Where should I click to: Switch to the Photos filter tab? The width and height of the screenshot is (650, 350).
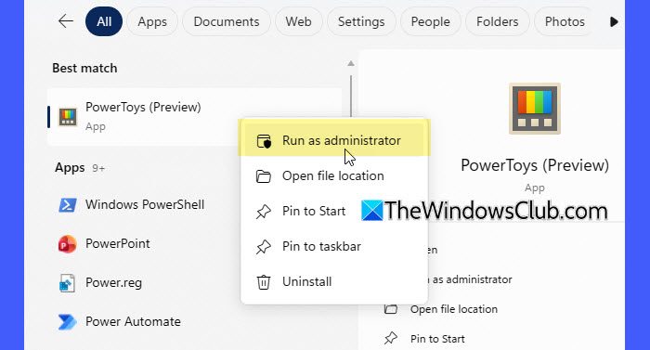565,21
